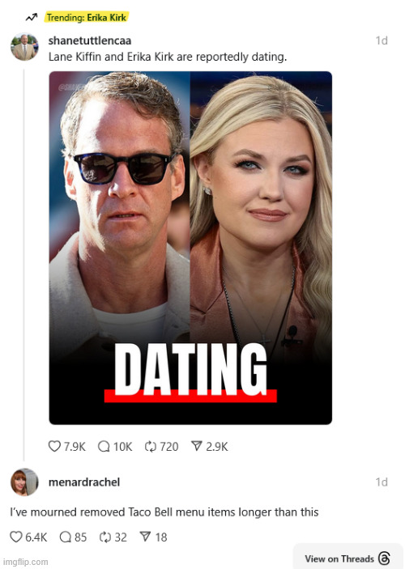Image resolution: width=405 pixels, height=569 pixels.
Task: Click the View on Threads button
Action: point(348,558)
